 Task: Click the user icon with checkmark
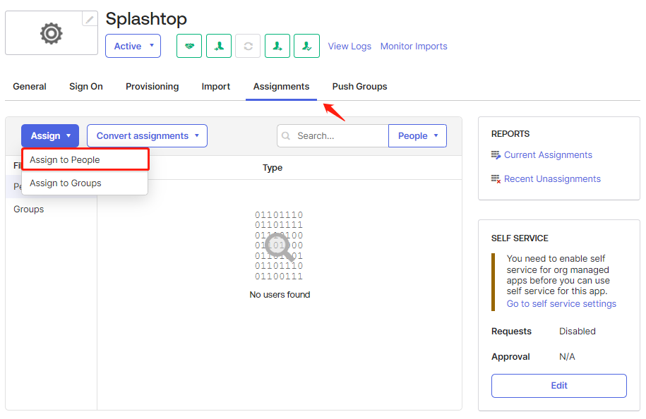(306, 46)
